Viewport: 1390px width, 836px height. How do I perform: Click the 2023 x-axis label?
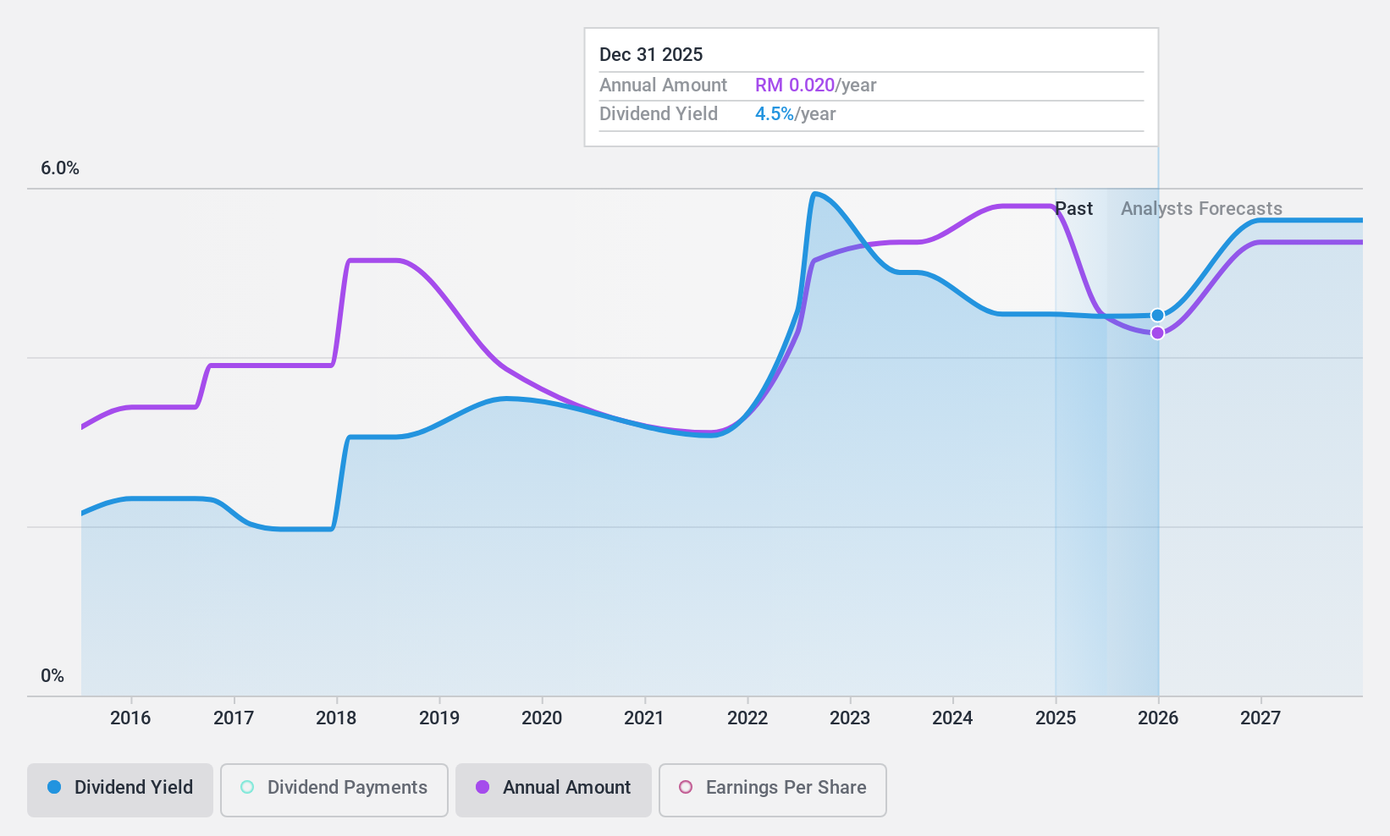coord(850,718)
